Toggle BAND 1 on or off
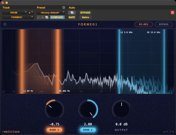This screenshot has width=176, height=135. tap(54, 130)
